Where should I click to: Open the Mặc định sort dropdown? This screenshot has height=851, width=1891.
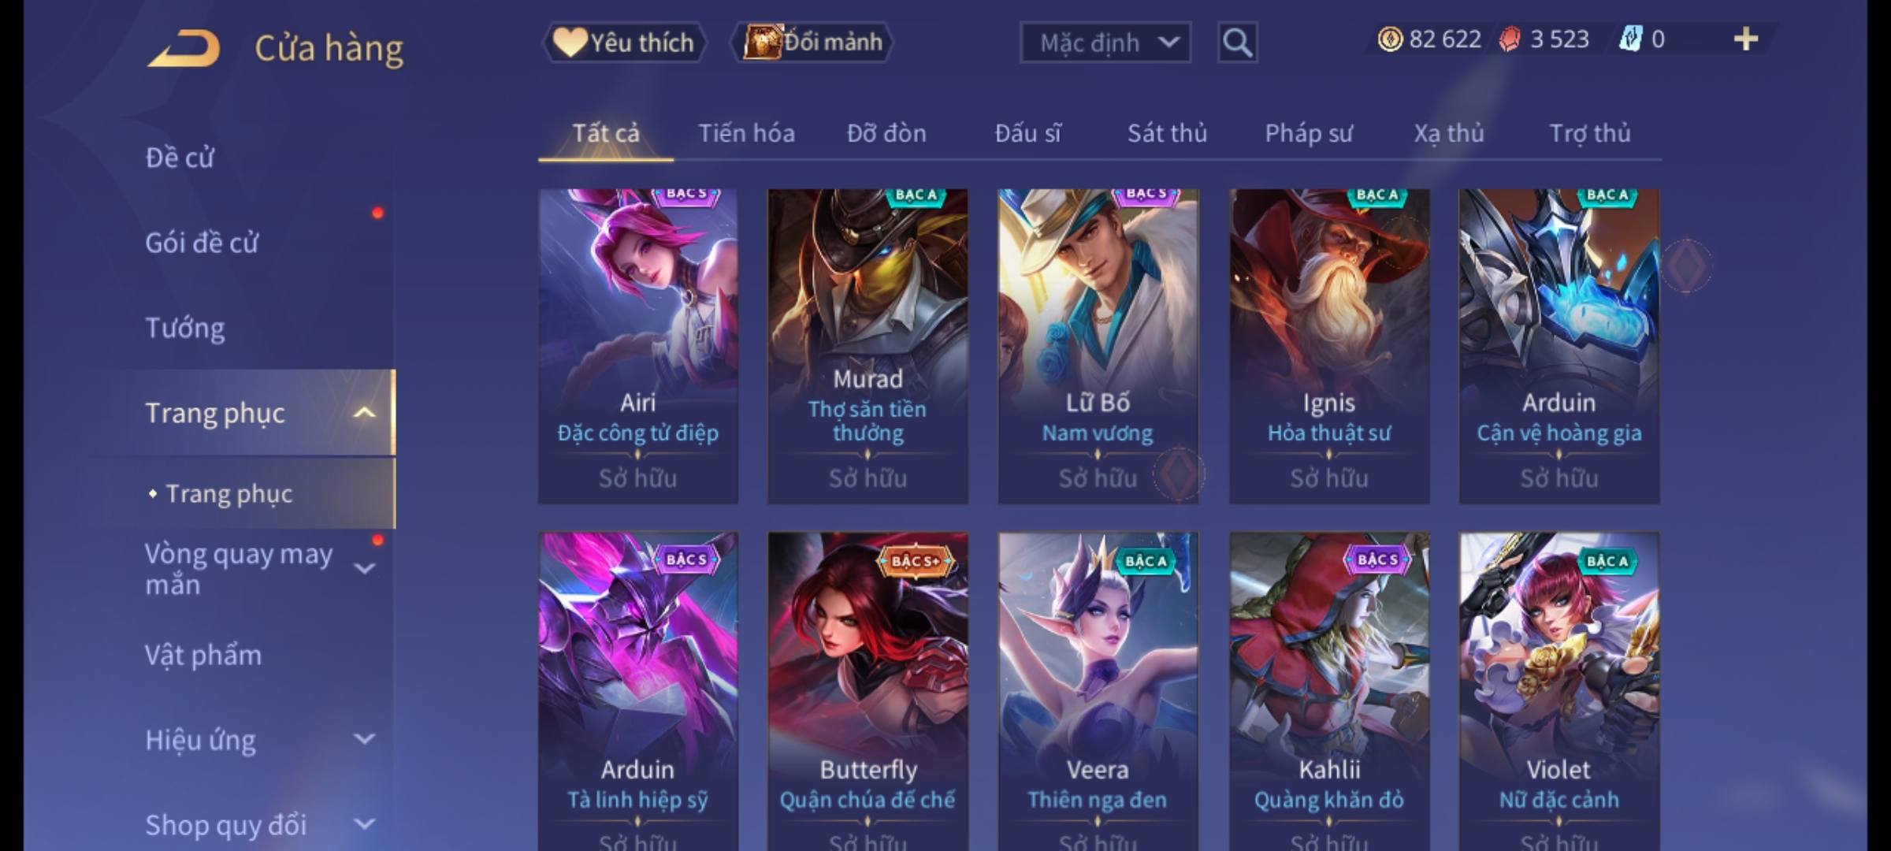point(1105,43)
